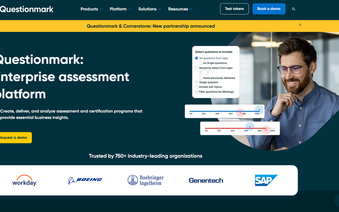Viewport: 339px width, 212px height.
Task: Click blue marker on the red slider
Action: [x=250, y=127]
